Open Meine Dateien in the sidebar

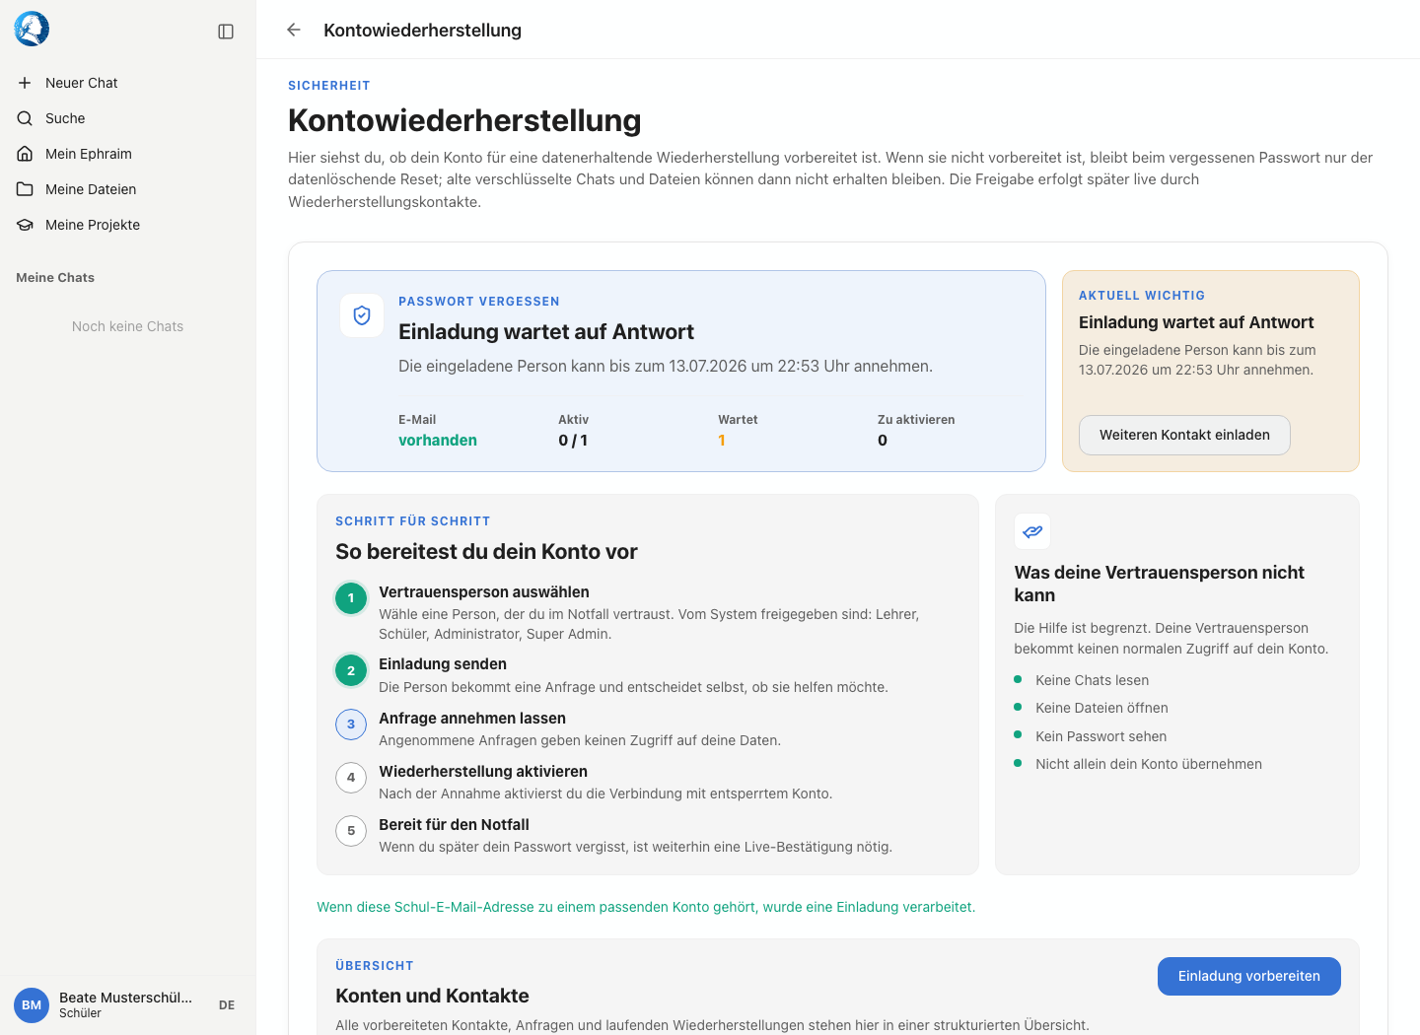tap(128, 189)
